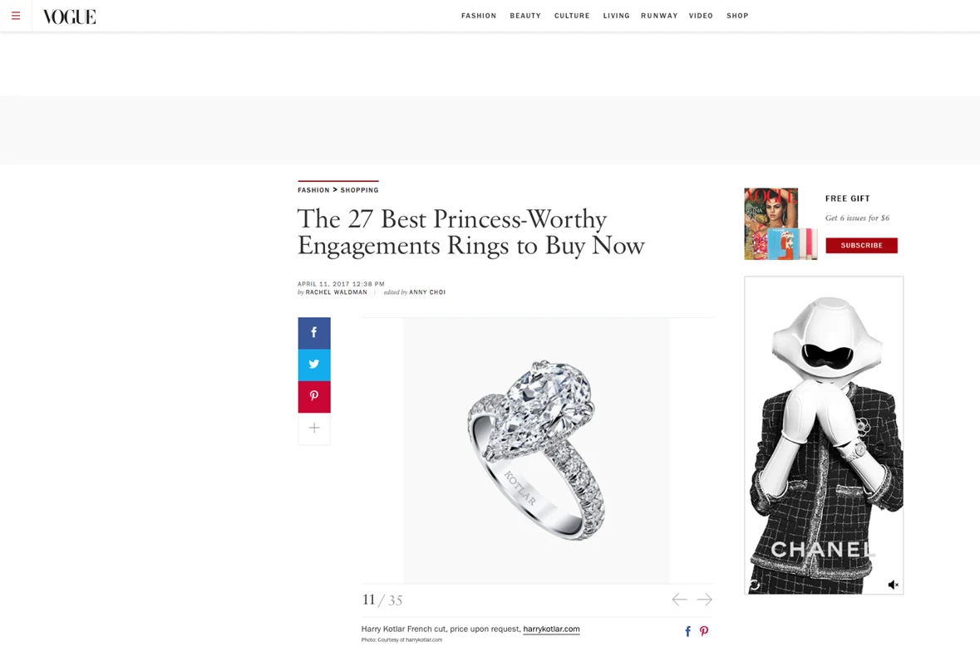Select the ring photo in the slideshow

pyautogui.click(x=536, y=448)
